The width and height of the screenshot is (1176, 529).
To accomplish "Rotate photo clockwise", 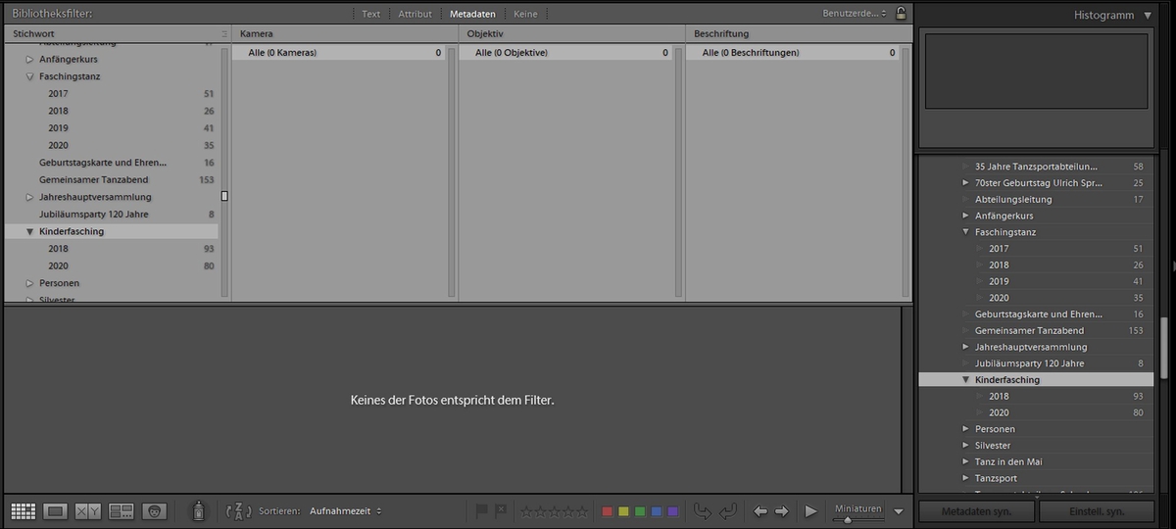I will click(727, 511).
